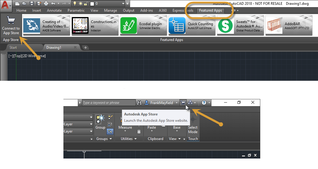
Task: Open the layer 0 dropdown list
Action: click(123, 4)
